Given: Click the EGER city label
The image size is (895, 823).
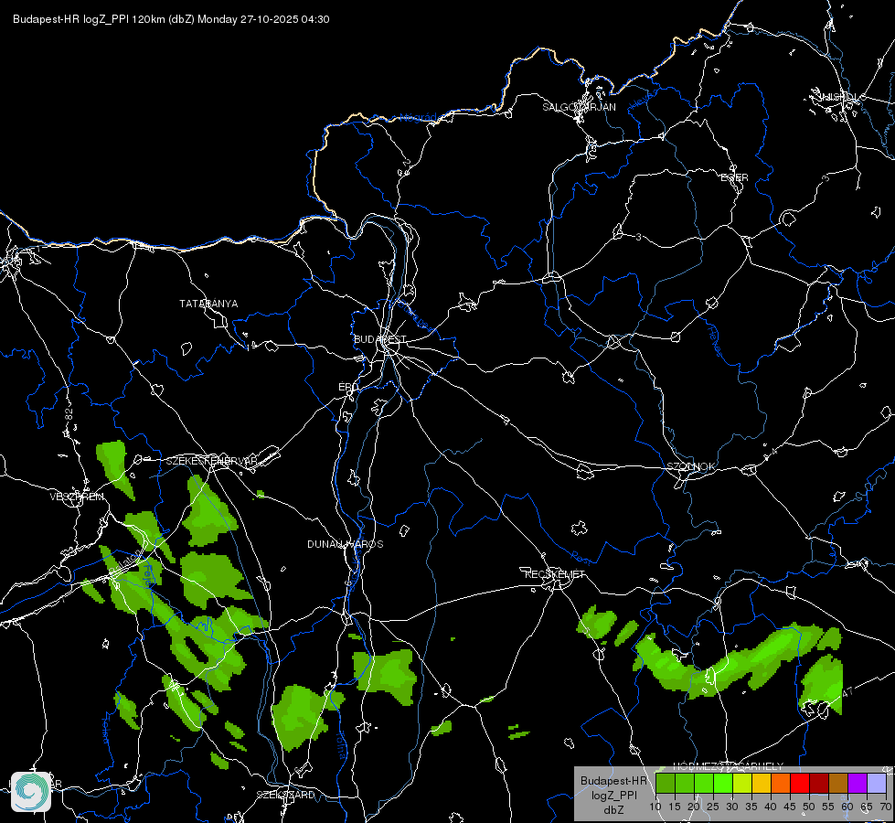Looking at the screenshot, I should [735, 177].
